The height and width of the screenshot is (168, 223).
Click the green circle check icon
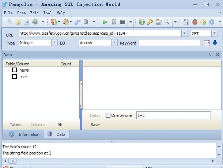tap(142, 22)
